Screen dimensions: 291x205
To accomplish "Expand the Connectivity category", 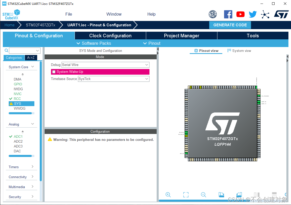I will (x=21, y=177).
